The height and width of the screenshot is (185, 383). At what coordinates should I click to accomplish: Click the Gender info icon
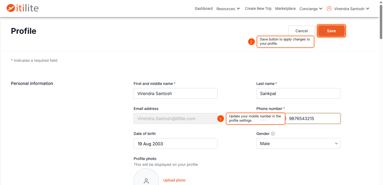[x=273, y=134]
